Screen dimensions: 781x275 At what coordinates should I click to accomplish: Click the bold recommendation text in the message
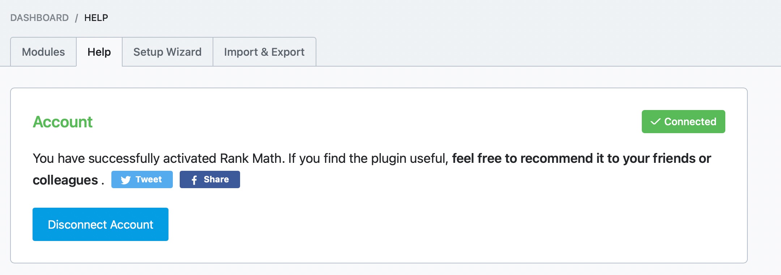[579, 158]
